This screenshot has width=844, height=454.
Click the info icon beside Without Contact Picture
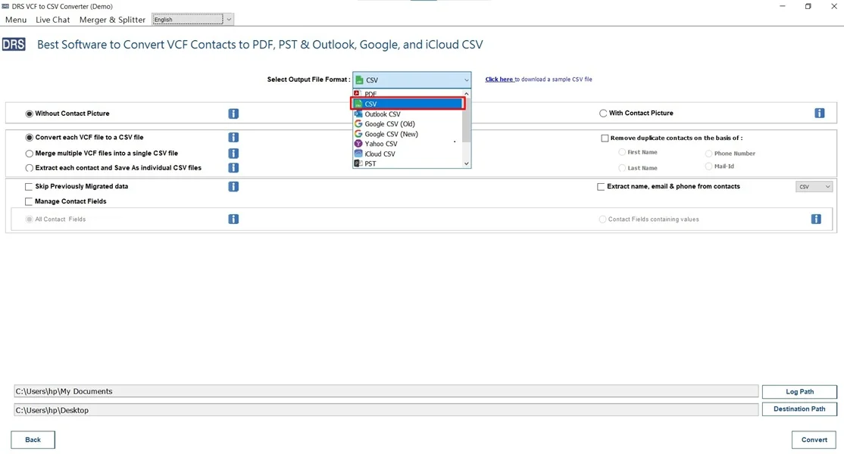[x=233, y=113]
